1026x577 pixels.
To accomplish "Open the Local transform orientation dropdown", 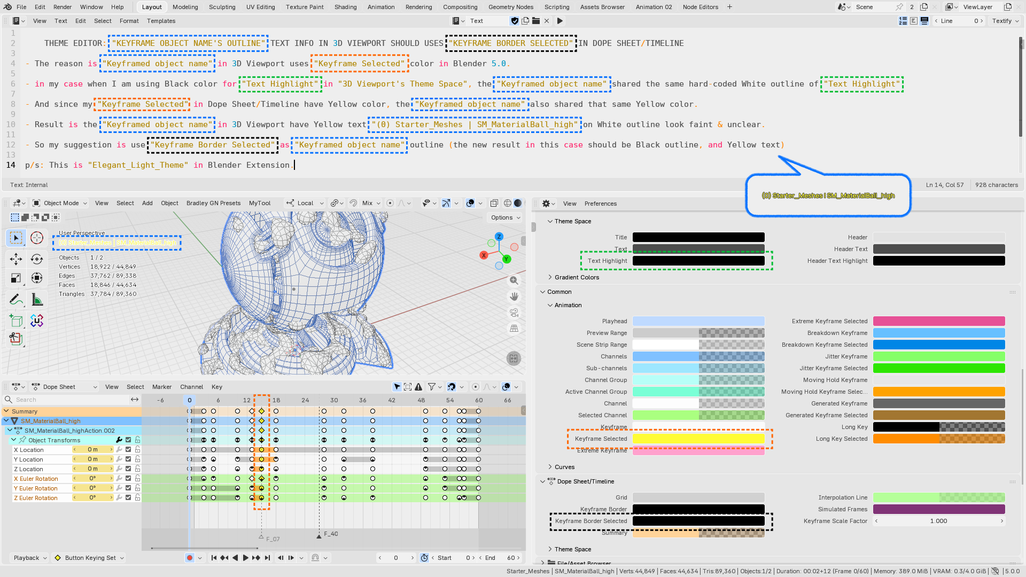I will pyautogui.click(x=305, y=203).
